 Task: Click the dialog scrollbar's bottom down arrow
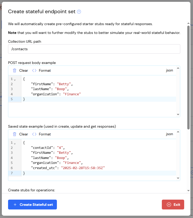188,191
